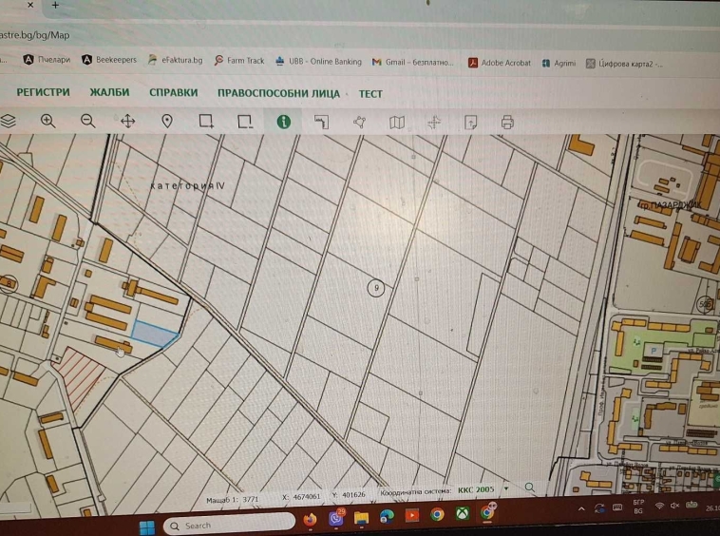This screenshot has width=720, height=536.
Task: Open a new browser tab with plus
Action: click(55, 5)
